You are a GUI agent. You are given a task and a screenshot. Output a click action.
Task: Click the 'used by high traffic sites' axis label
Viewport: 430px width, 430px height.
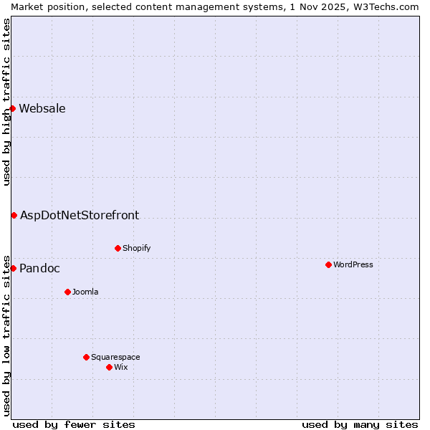6,102
